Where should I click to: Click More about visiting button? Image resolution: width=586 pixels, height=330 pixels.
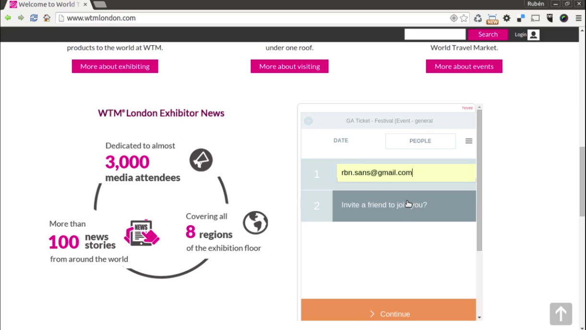point(289,66)
